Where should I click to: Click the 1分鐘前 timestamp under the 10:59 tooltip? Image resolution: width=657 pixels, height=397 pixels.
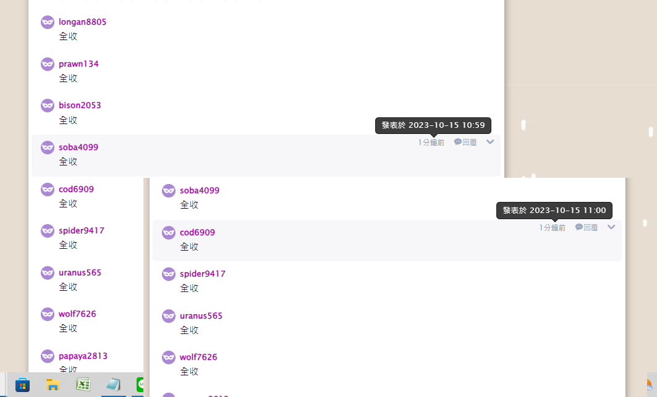pyautogui.click(x=431, y=143)
